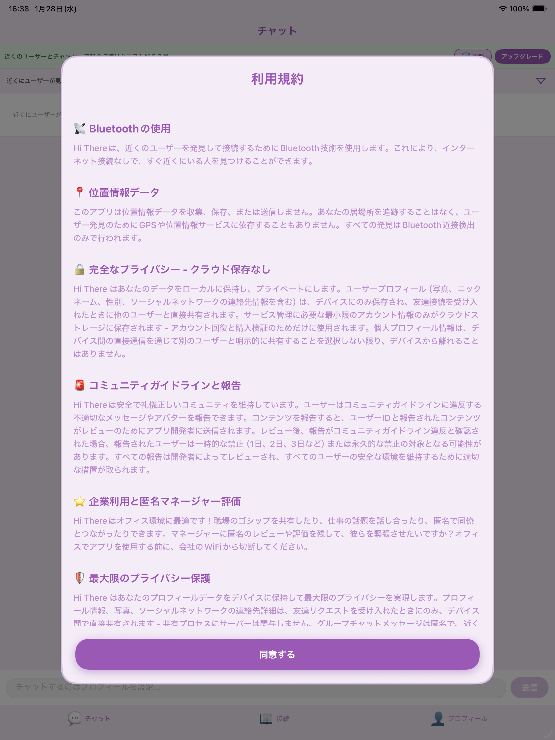Tap the 送信 send button

[x=529, y=687]
